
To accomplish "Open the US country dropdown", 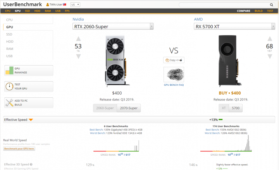I will point(75,5).
